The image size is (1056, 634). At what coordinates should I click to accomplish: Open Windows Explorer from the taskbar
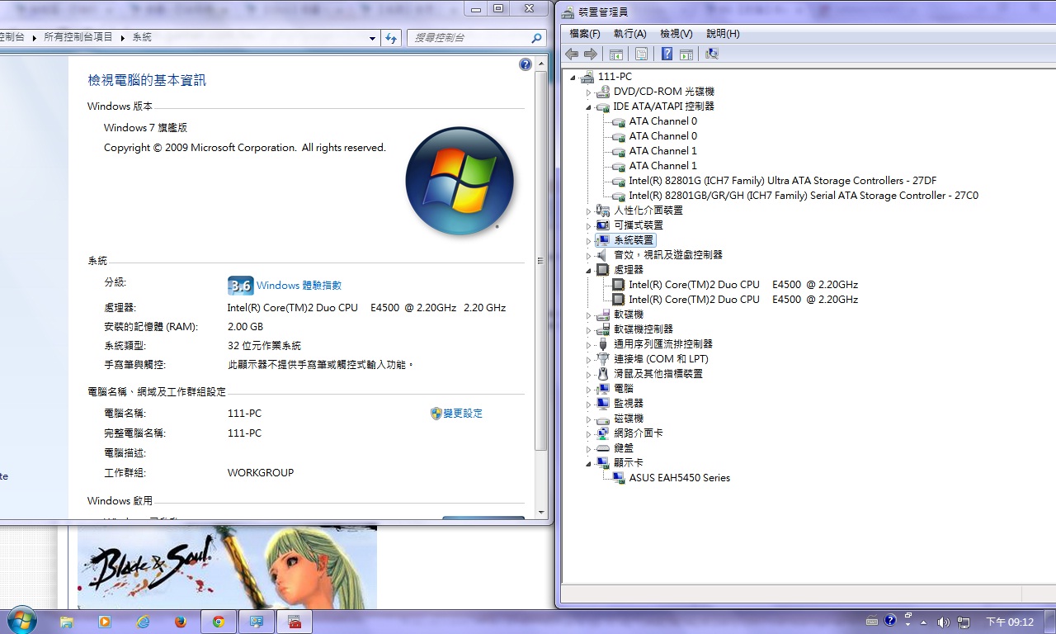[67, 622]
